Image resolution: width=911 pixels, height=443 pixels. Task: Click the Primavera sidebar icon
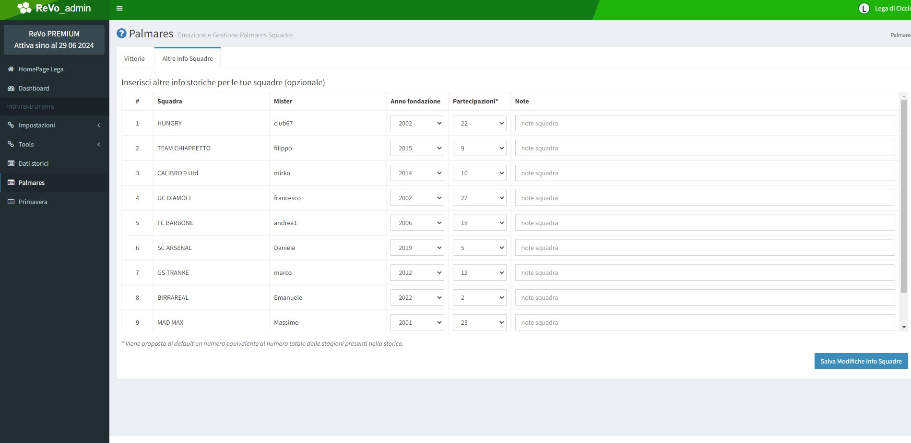pos(11,202)
